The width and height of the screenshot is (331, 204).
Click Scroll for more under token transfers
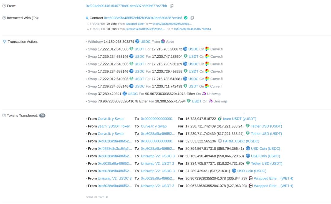tap(95, 197)
